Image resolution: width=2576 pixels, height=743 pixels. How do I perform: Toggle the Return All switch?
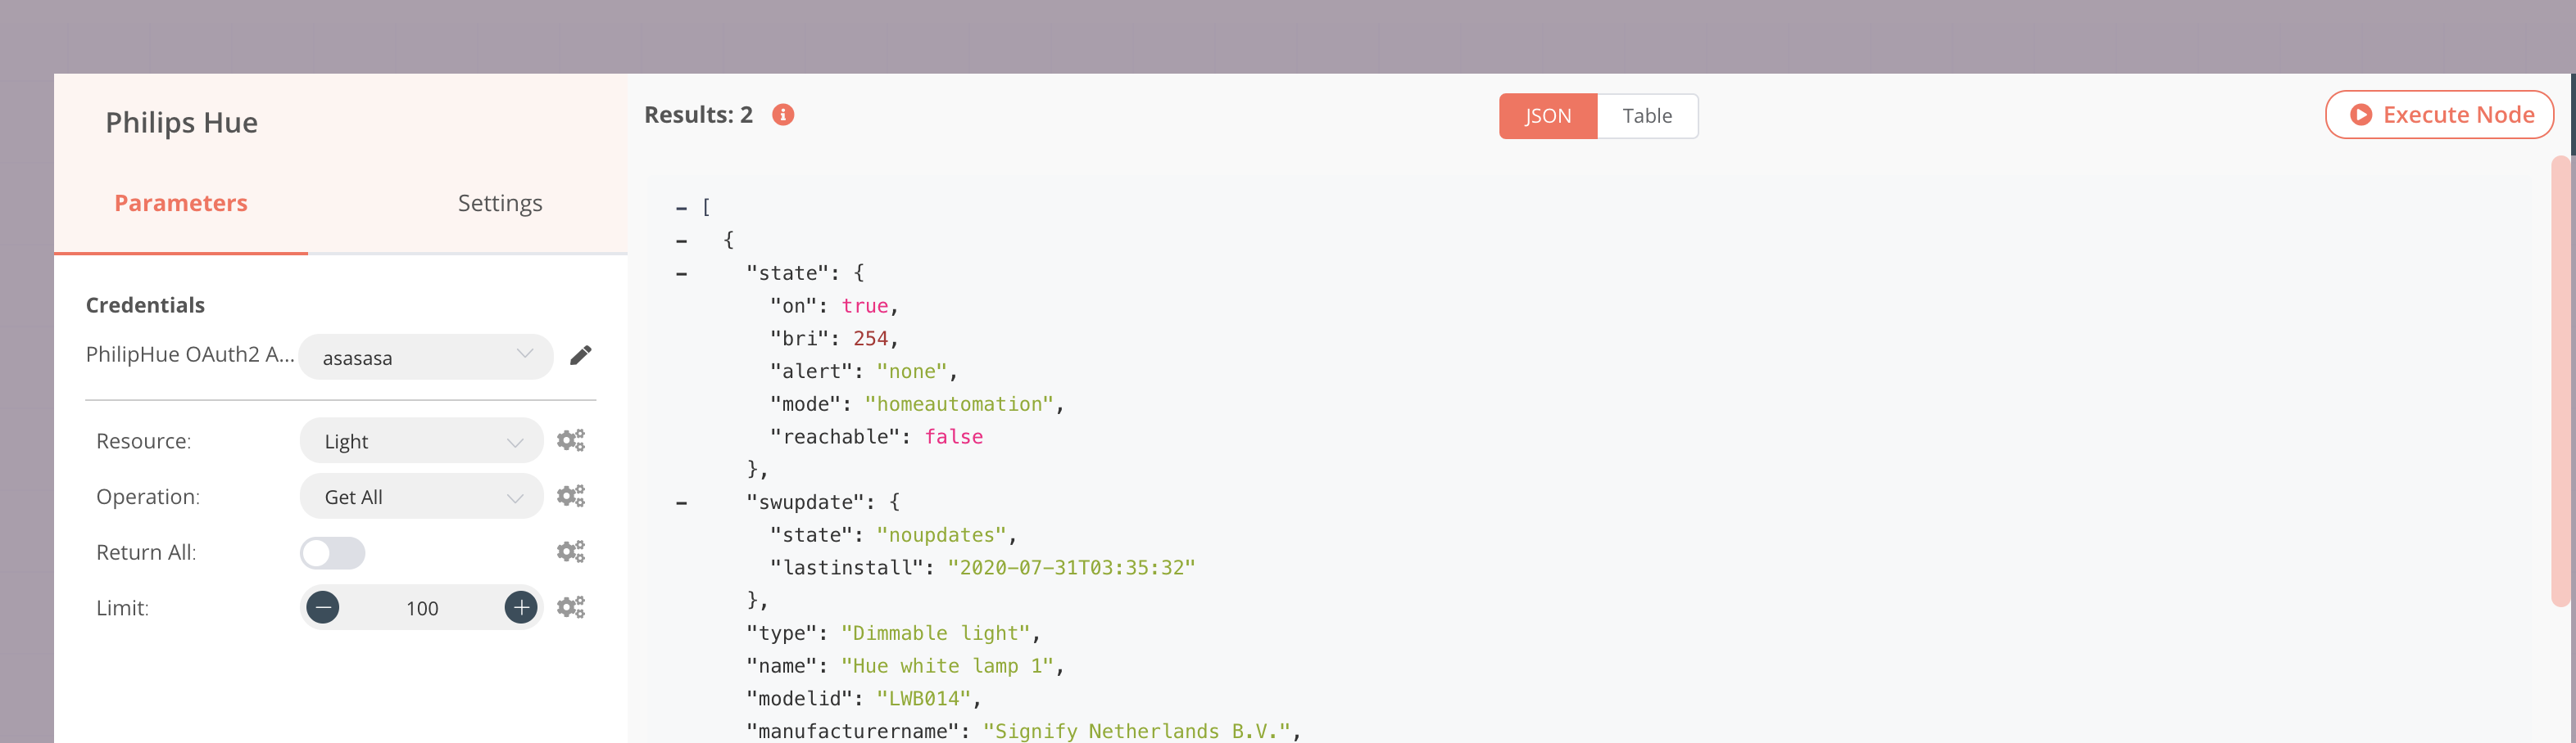point(333,553)
